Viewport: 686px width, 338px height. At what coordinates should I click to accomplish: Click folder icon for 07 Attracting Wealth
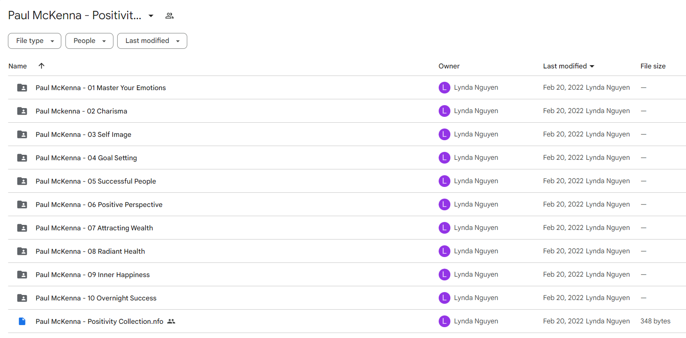click(22, 228)
